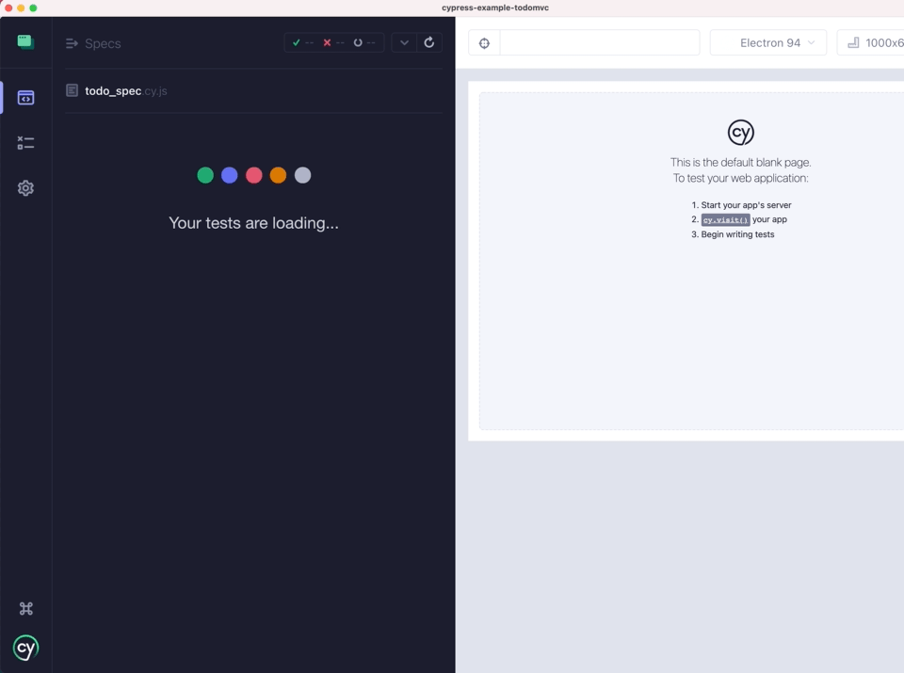Screen dimensions: 904x673
Task: Click the passed tests checkmark counter
Action: click(302, 43)
